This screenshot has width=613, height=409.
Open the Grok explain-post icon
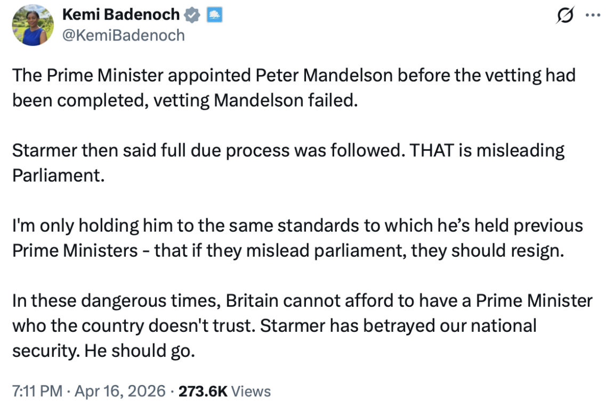563,16
